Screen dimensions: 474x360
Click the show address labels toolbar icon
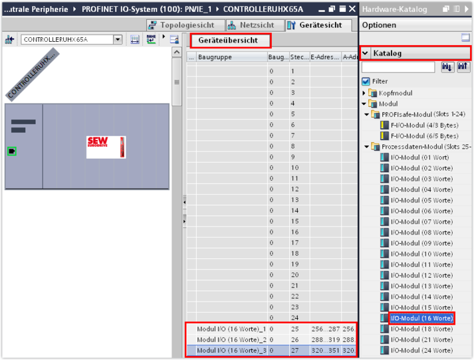(135, 40)
